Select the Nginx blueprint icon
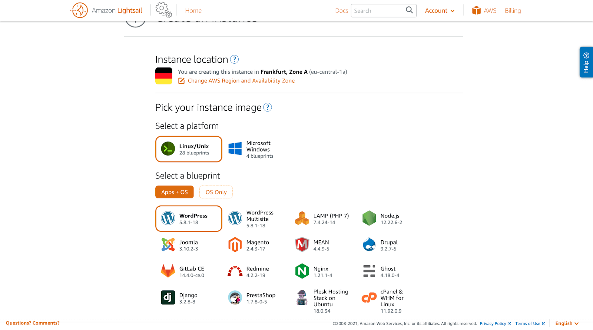This screenshot has width=593, height=330. pyautogui.click(x=302, y=271)
